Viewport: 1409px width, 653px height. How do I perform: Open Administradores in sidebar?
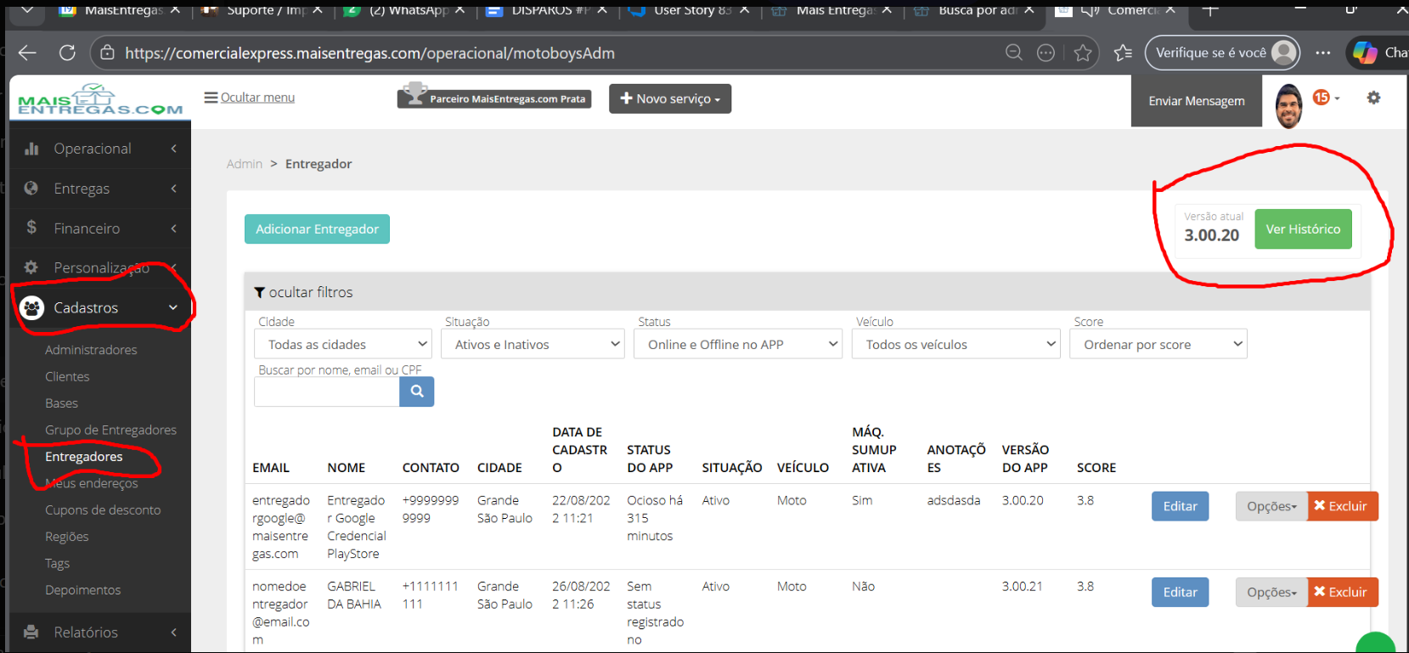point(91,350)
